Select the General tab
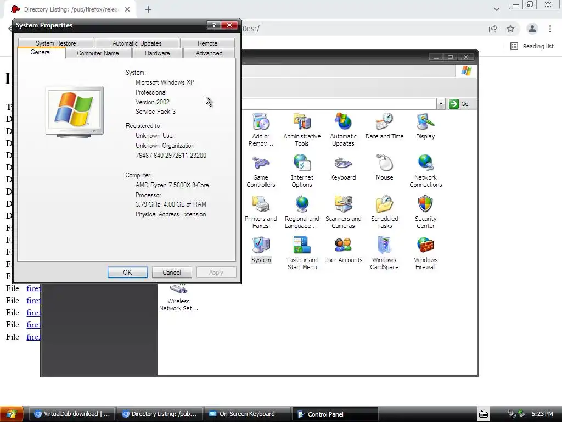Screen dimensions: 562x422 41,52
